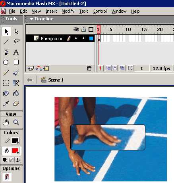Image resolution: width=174 pixels, height=183 pixels.
Task: Select the Pen tool
Action: point(6,52)
